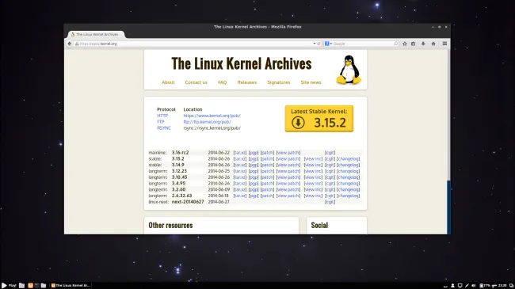Go to the Firefox home page icon

click(433, 44)
